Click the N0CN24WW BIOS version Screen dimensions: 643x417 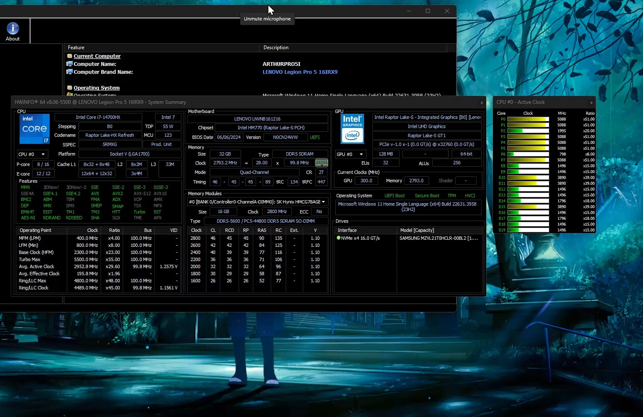(x=285, y=137)
